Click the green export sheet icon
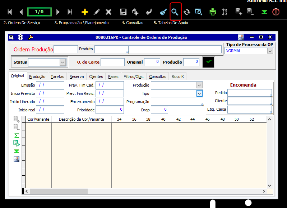Screen dimensions: 287x208 (x=17, y=143)
